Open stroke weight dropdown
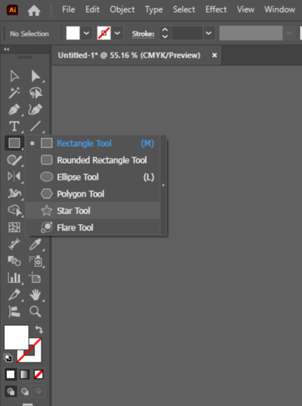302x406 pixels. coord(209,34)
